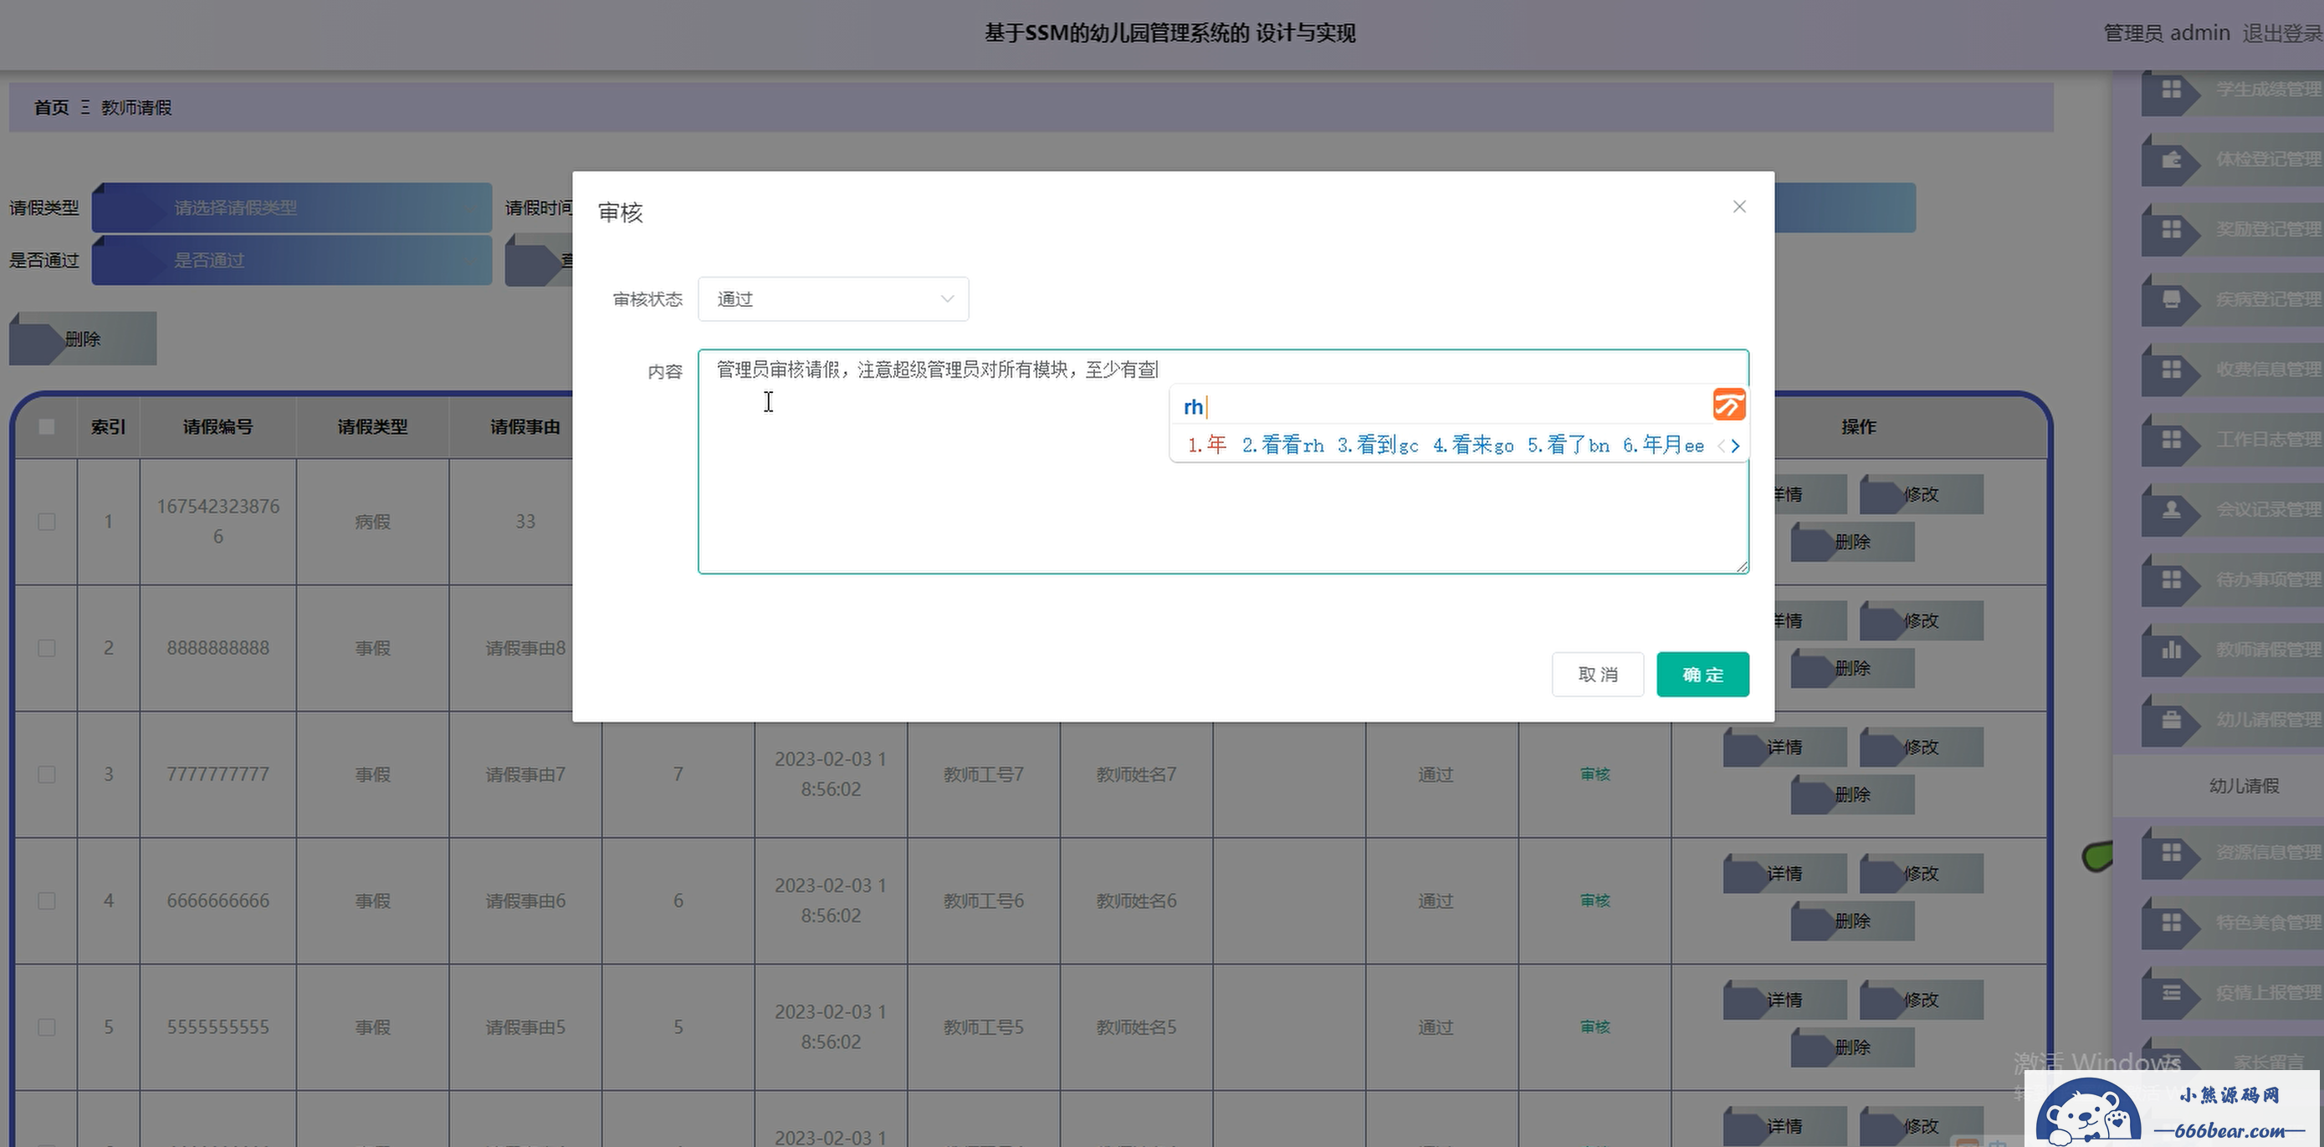Click 详情 button in row 7777777777
Image resolution: width=2324 pixels, height=1147 pixels.
[x=1784, y=747]
